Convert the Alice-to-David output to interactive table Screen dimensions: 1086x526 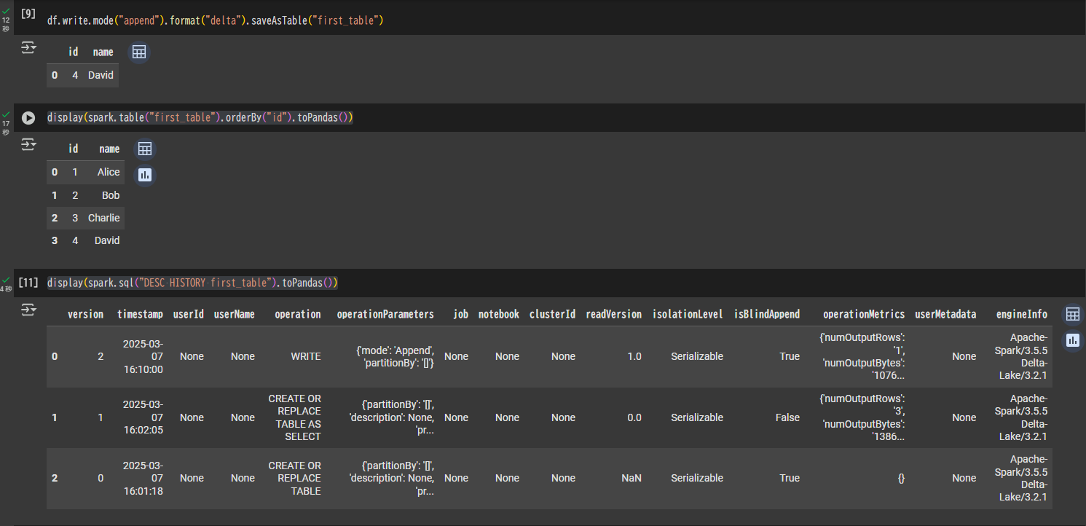pyautogui.click(x=145, y=149)
